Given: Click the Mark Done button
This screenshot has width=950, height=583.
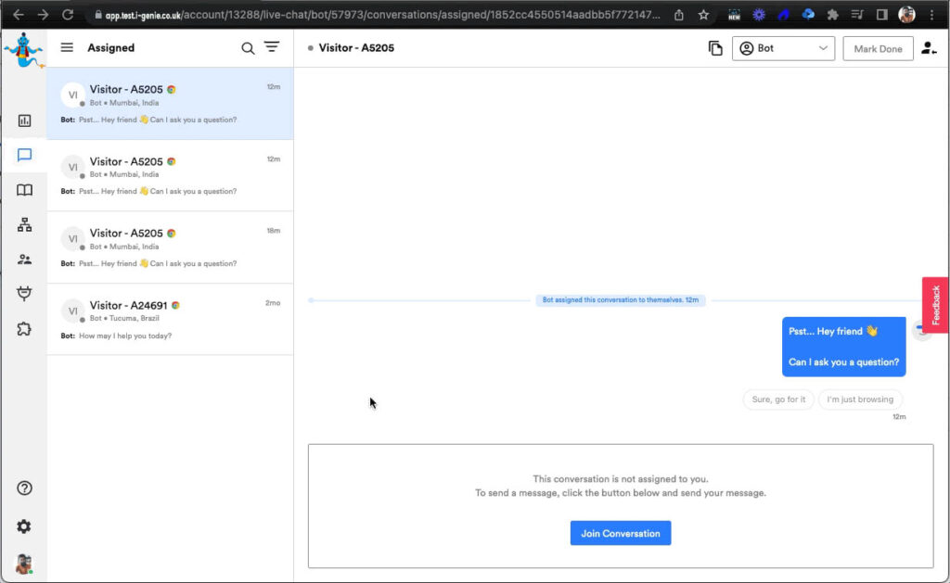Looking at the screenshot, I should click(x=878, y=49).
